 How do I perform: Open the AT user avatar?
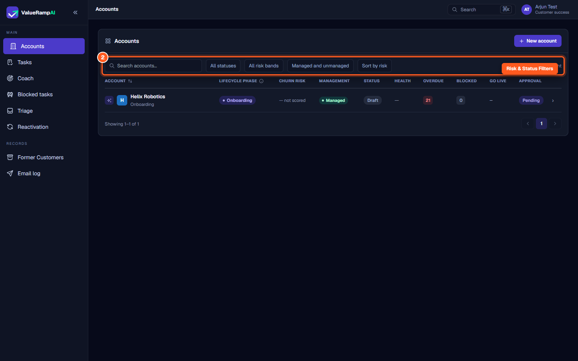pyautogui.click(x=527, y=9)
